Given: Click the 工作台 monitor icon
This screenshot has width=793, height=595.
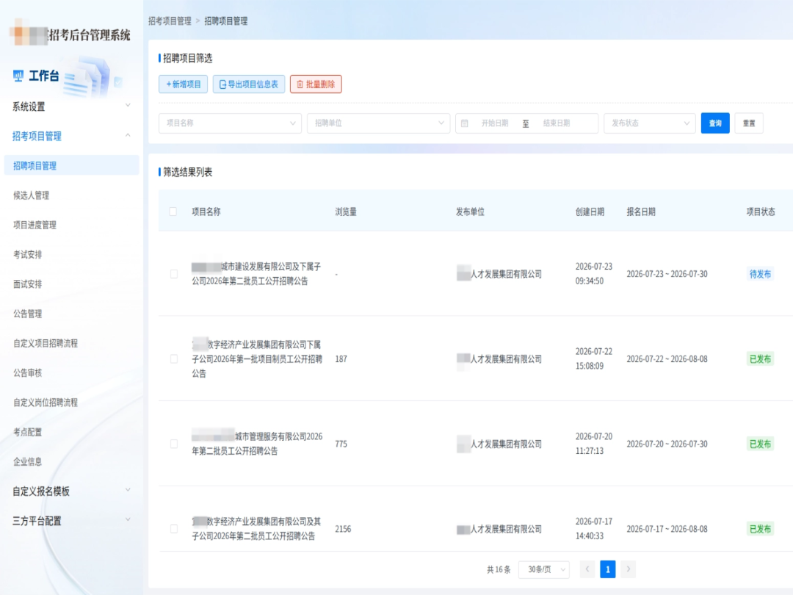Looking at the screenshot, I should pyautogui.click(x=18, y=76).
